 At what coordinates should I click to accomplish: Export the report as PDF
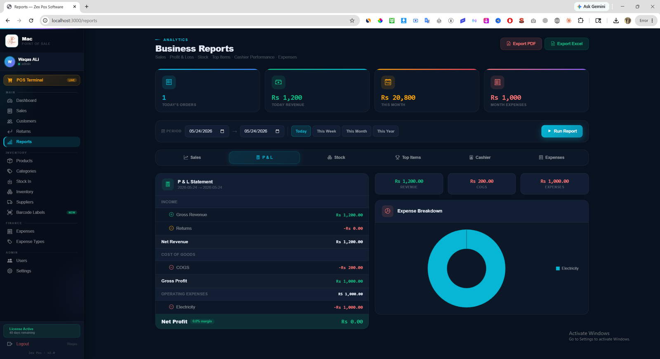point(521,44)
